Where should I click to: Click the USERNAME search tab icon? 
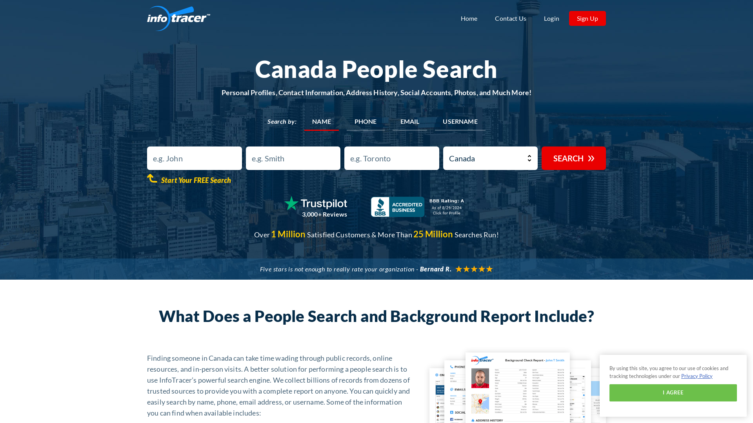[460, 121]
